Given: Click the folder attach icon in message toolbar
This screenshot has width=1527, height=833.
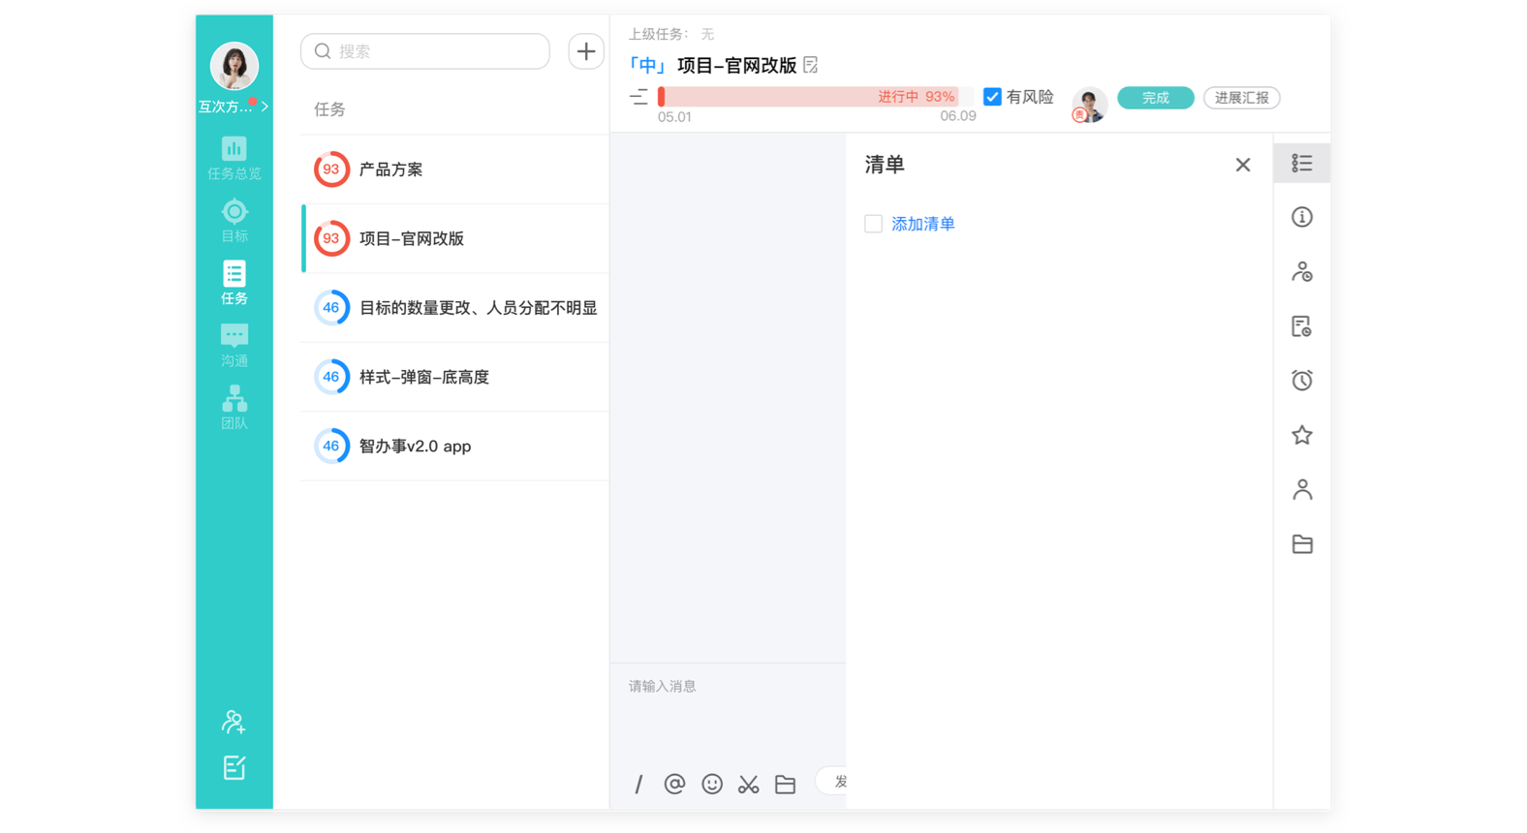Looking at the screenshot, I should tap(785, 784).
